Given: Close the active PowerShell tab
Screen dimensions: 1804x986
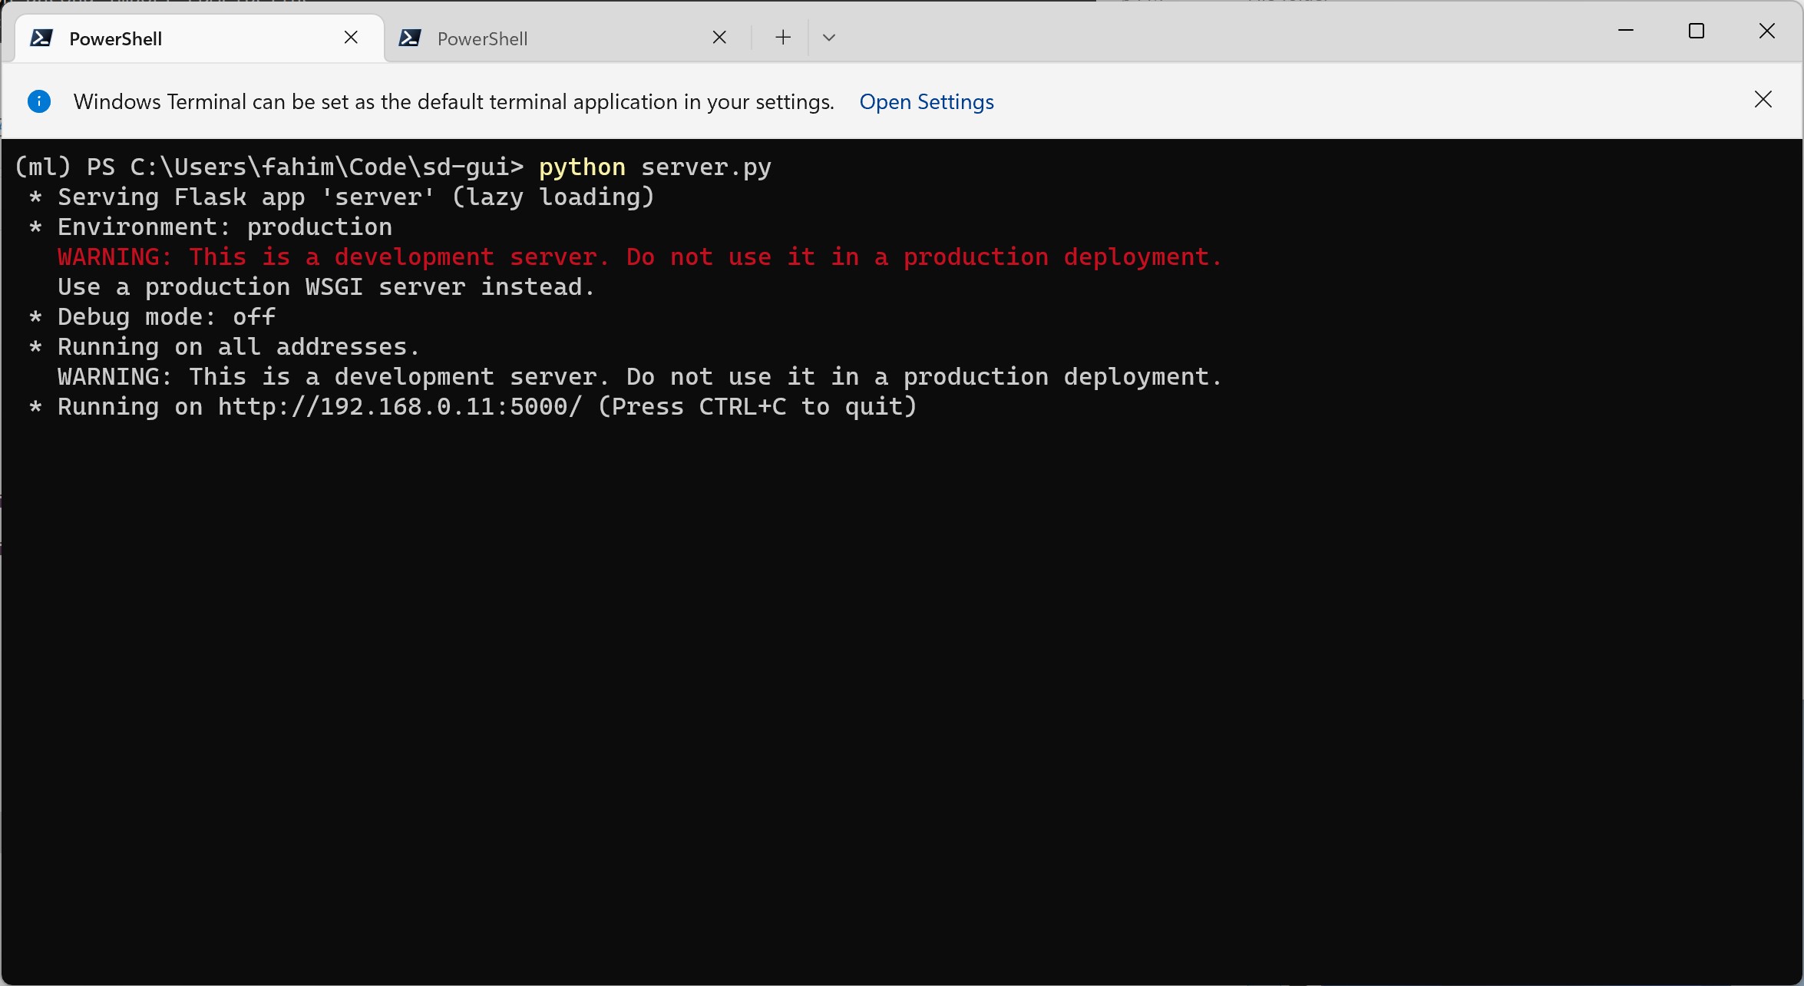Looking at the screenshot, I should tap(351, 38).
